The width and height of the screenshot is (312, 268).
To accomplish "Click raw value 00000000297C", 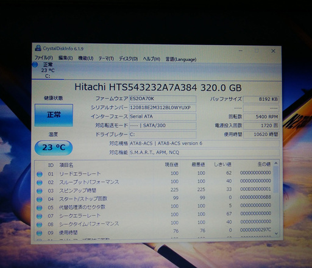I will pyautogui.click(x=255, y=230).
